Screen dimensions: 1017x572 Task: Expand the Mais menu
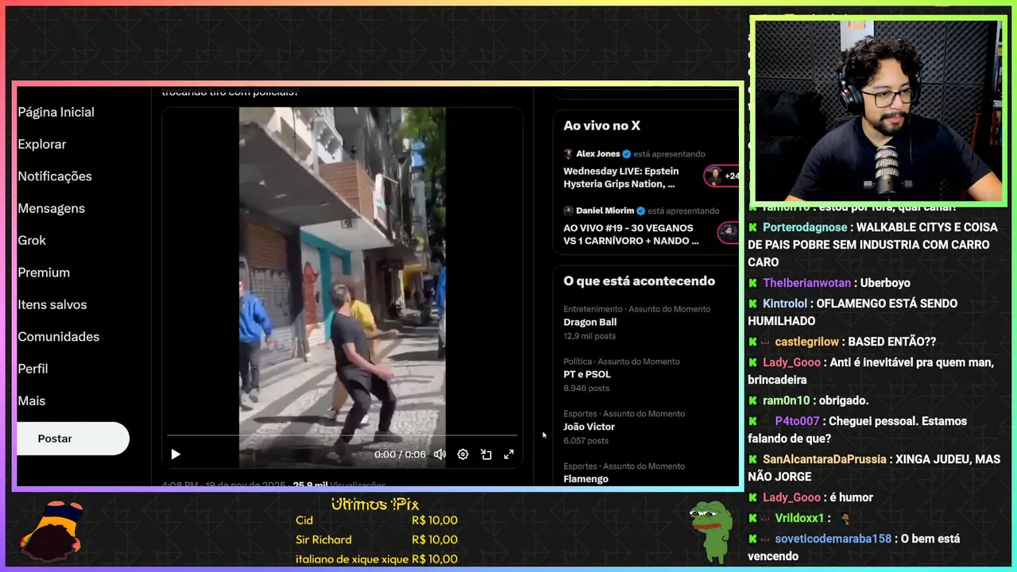coord(32,400)
